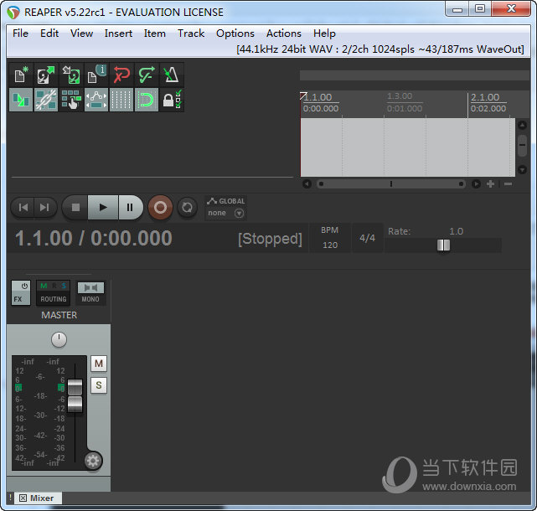This screenshot has height=511, width=537.
Task: Open the Item menu
Action: pyautogui.click(x=154, y=34)
